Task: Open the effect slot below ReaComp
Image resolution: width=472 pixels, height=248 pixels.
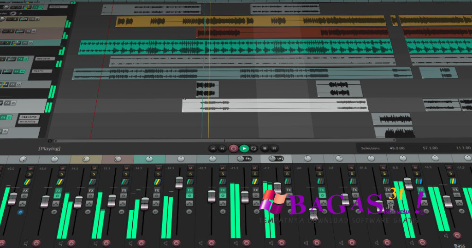Action: (x=28, y=122)
